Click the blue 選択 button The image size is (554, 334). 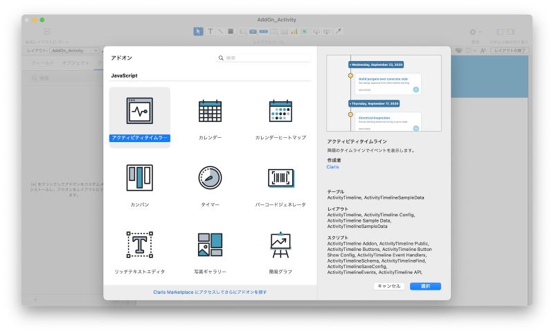(425, 286)
